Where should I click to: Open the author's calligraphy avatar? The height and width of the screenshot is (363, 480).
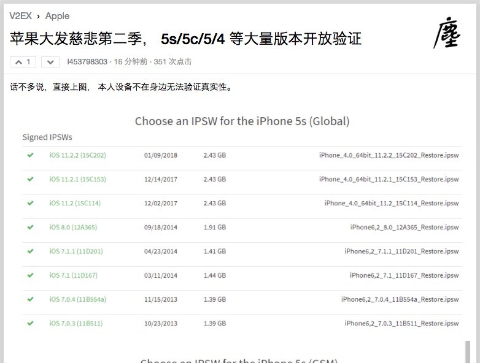click(x=447, y=32)
